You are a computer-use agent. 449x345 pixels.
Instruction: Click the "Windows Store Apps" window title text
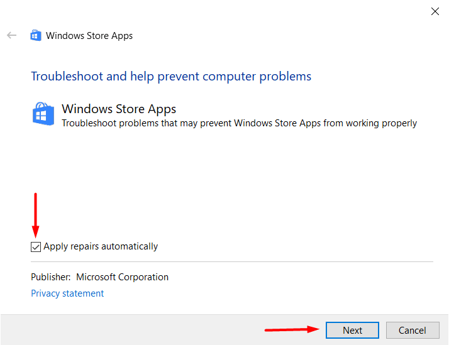click(x=89, y=36)
